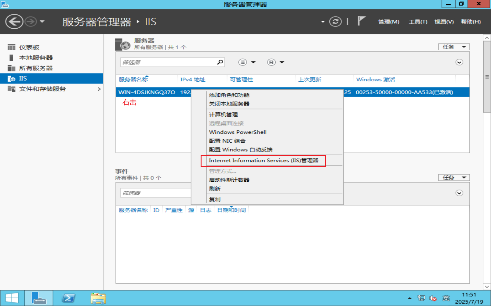Open the notifications flag icon
Image resolution: width=491 pixels, height=306 pixels.
(x=361, y=21)
